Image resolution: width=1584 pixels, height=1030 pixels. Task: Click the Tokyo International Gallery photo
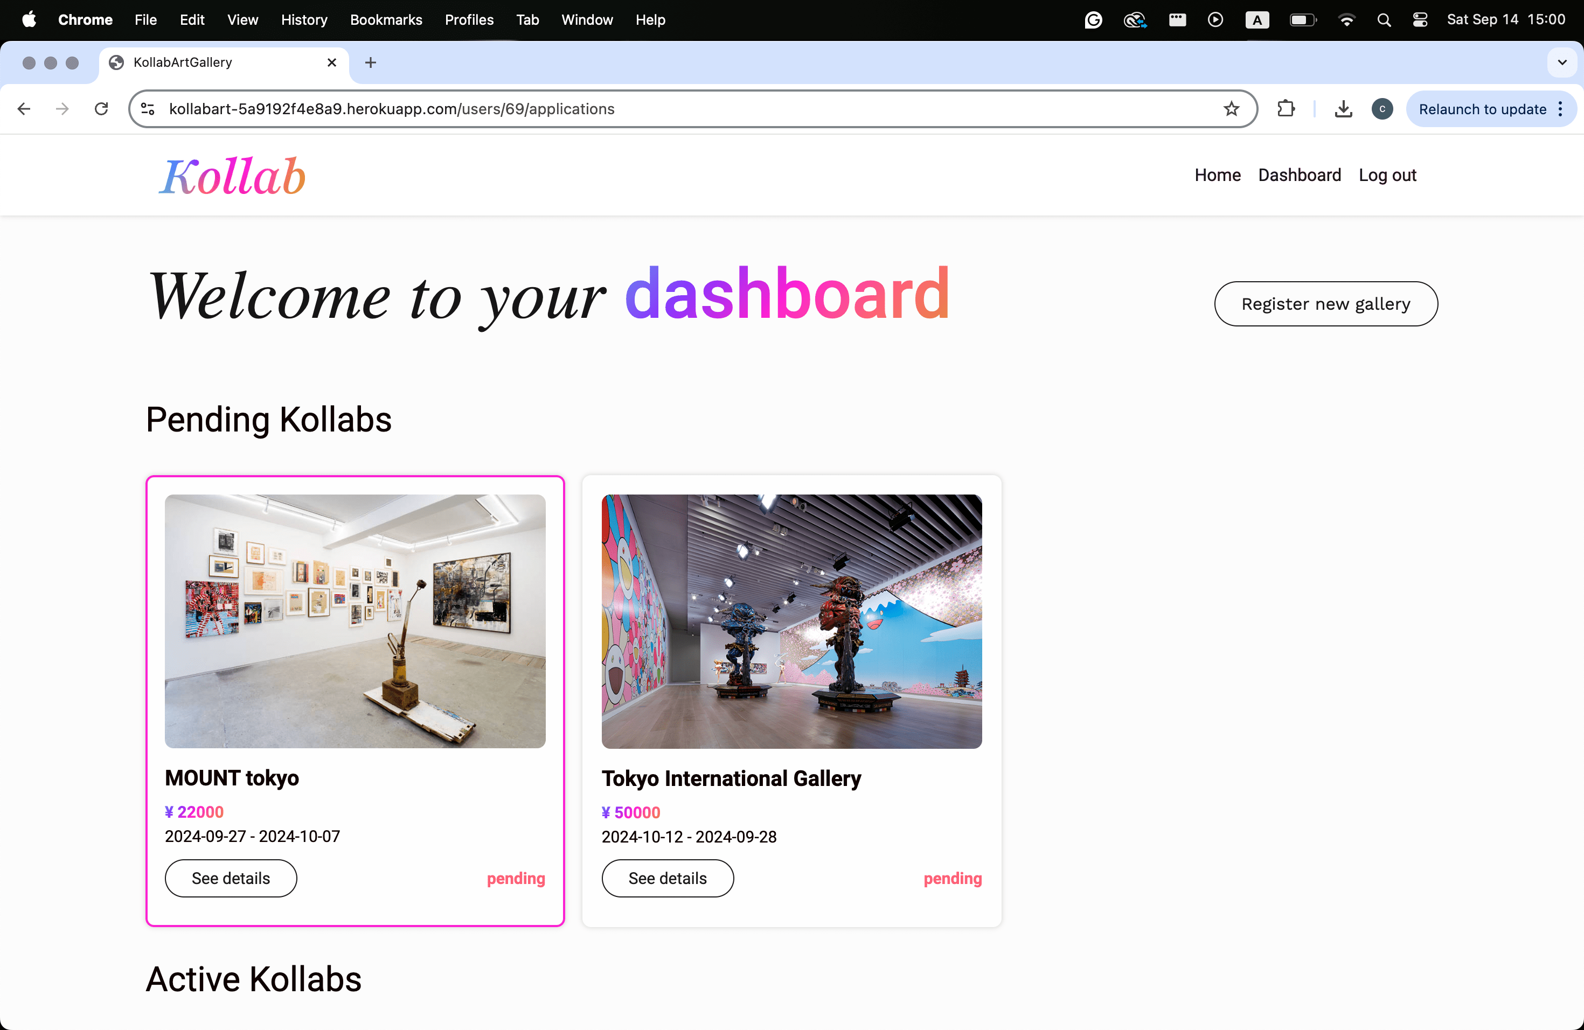791,621
